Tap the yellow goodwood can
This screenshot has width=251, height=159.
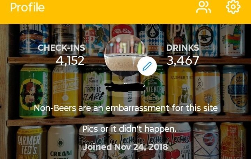point(67,91)
